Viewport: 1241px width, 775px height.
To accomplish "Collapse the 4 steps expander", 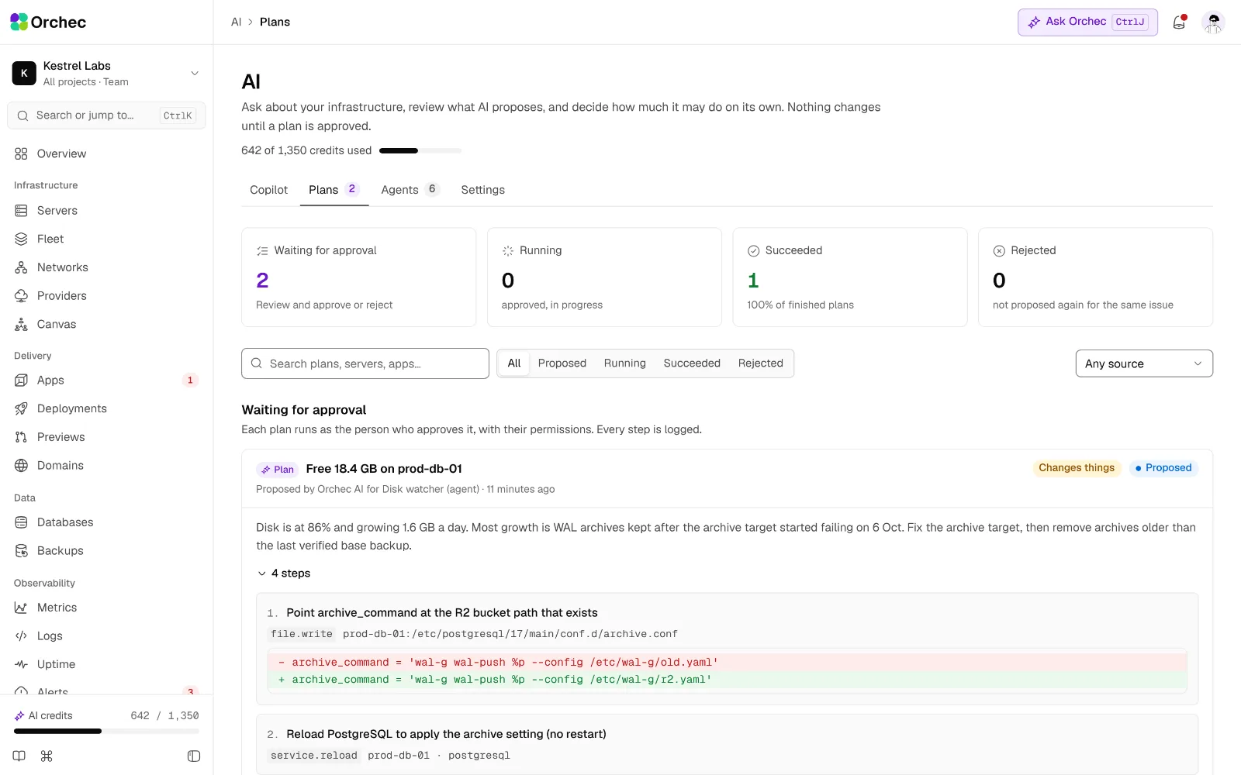I will point(284,573).
